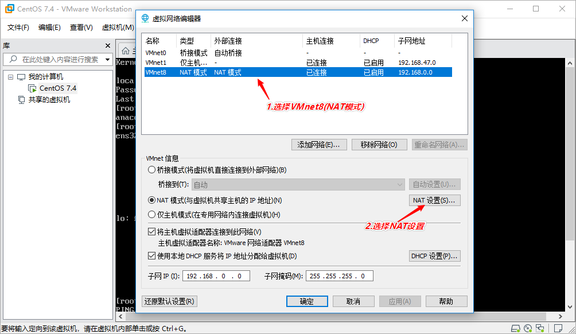Open DHCP 设置(P) button
Image resolution: width=576 pixels, height=334 pixels.
tap(434, 256)
